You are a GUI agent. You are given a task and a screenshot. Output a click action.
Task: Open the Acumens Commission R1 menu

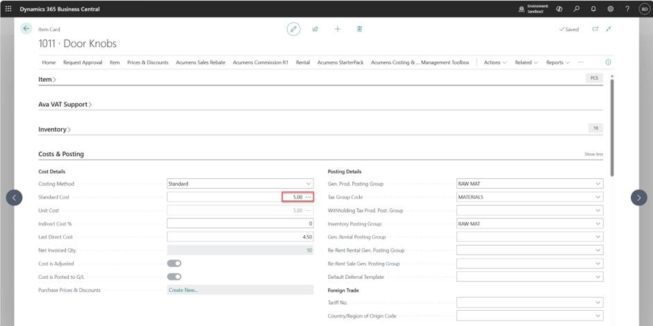coord(261,62)
